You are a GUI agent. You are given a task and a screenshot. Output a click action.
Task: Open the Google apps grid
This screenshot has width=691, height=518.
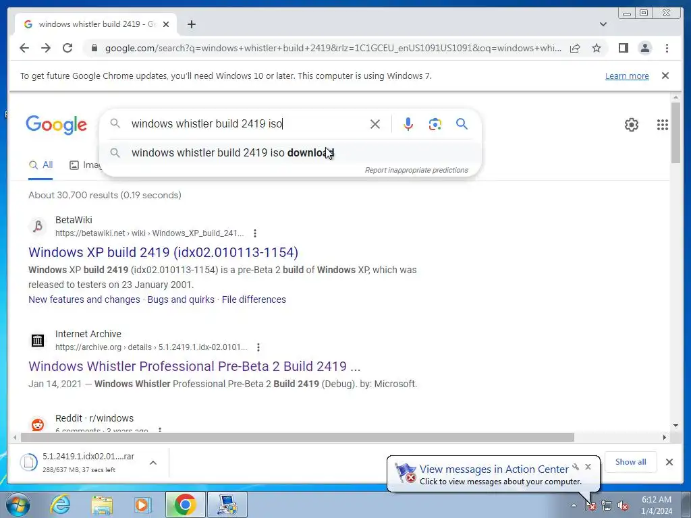pyautogui.click(x=663, y=125)
